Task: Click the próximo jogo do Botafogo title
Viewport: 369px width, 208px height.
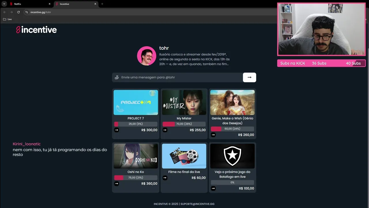Action: (x=232, y=174)
